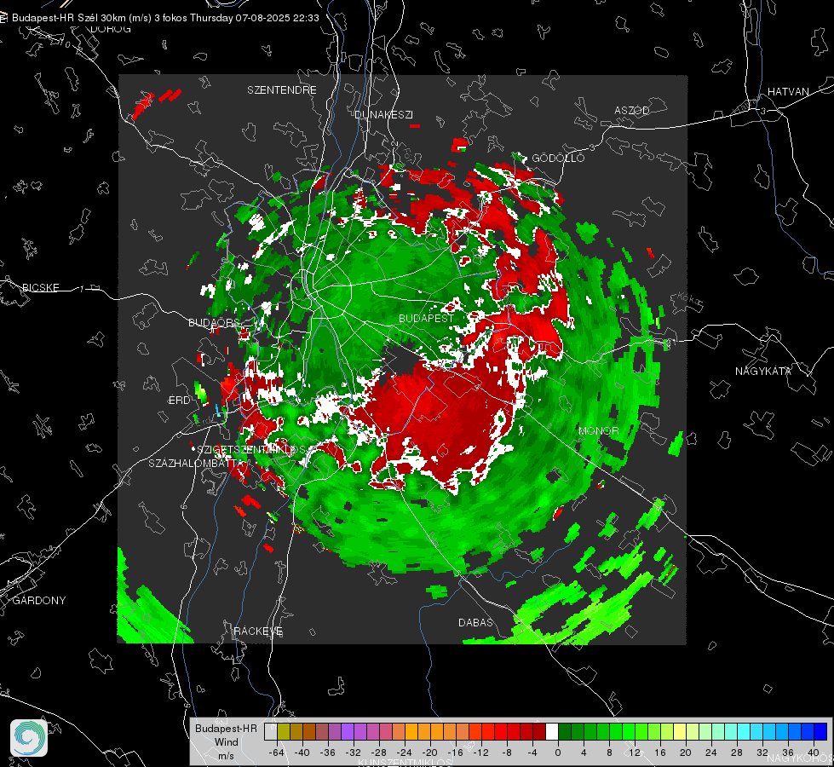Click the BUDAPEST city label on the map
The height and width of the screenshot is (767, 834).
pyautogui.click(x=427, y=318)
